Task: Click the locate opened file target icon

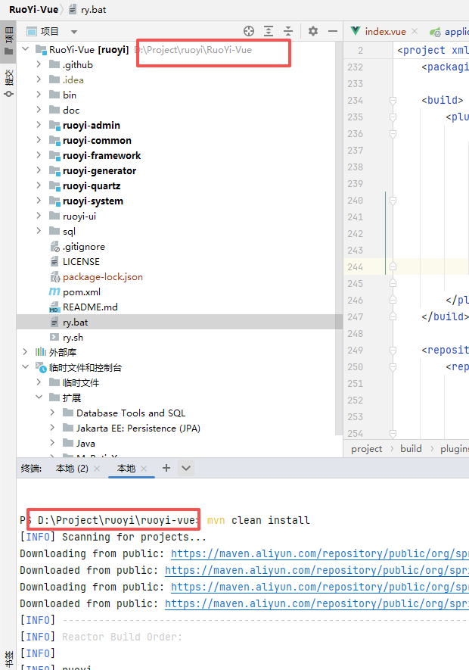Action: coord(249,31)
